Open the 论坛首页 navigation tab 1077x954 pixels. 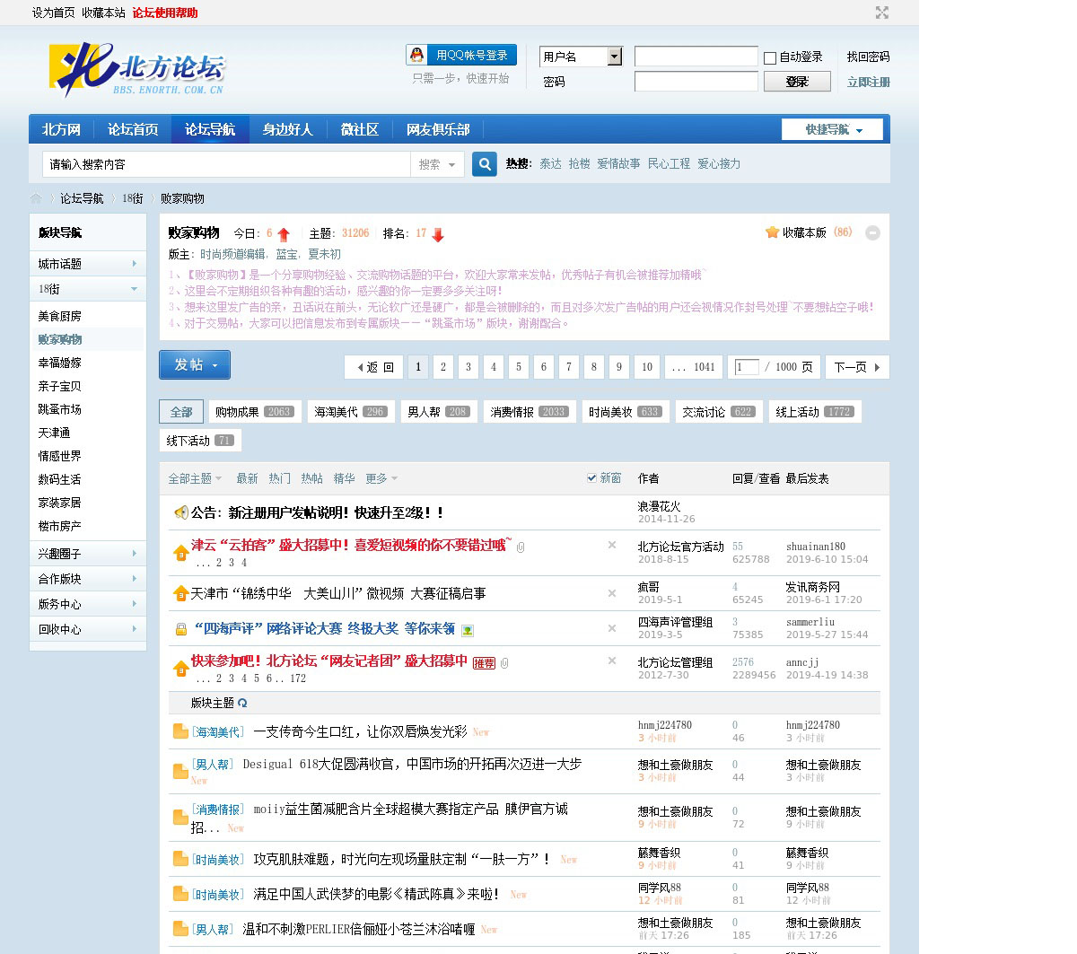[x=133, y=129]
